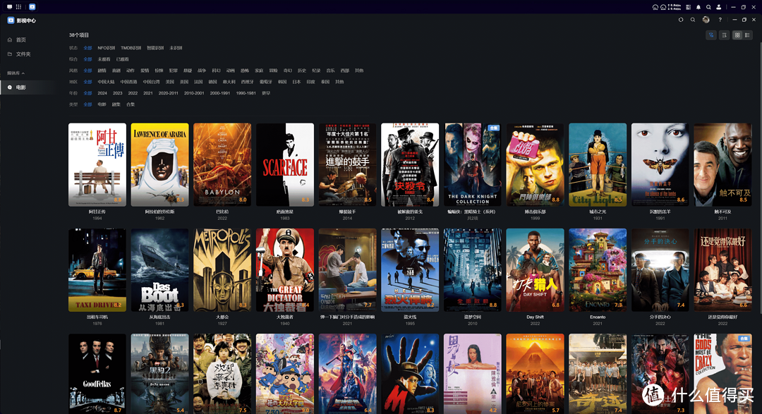
Task: Show only 已观看 movies
Action: coord(123,59)
